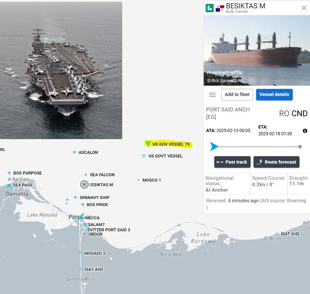Screen dimensions: 310x294
Task: Open Vessel details for BESIKTAS M
Action: pos(274,94)
